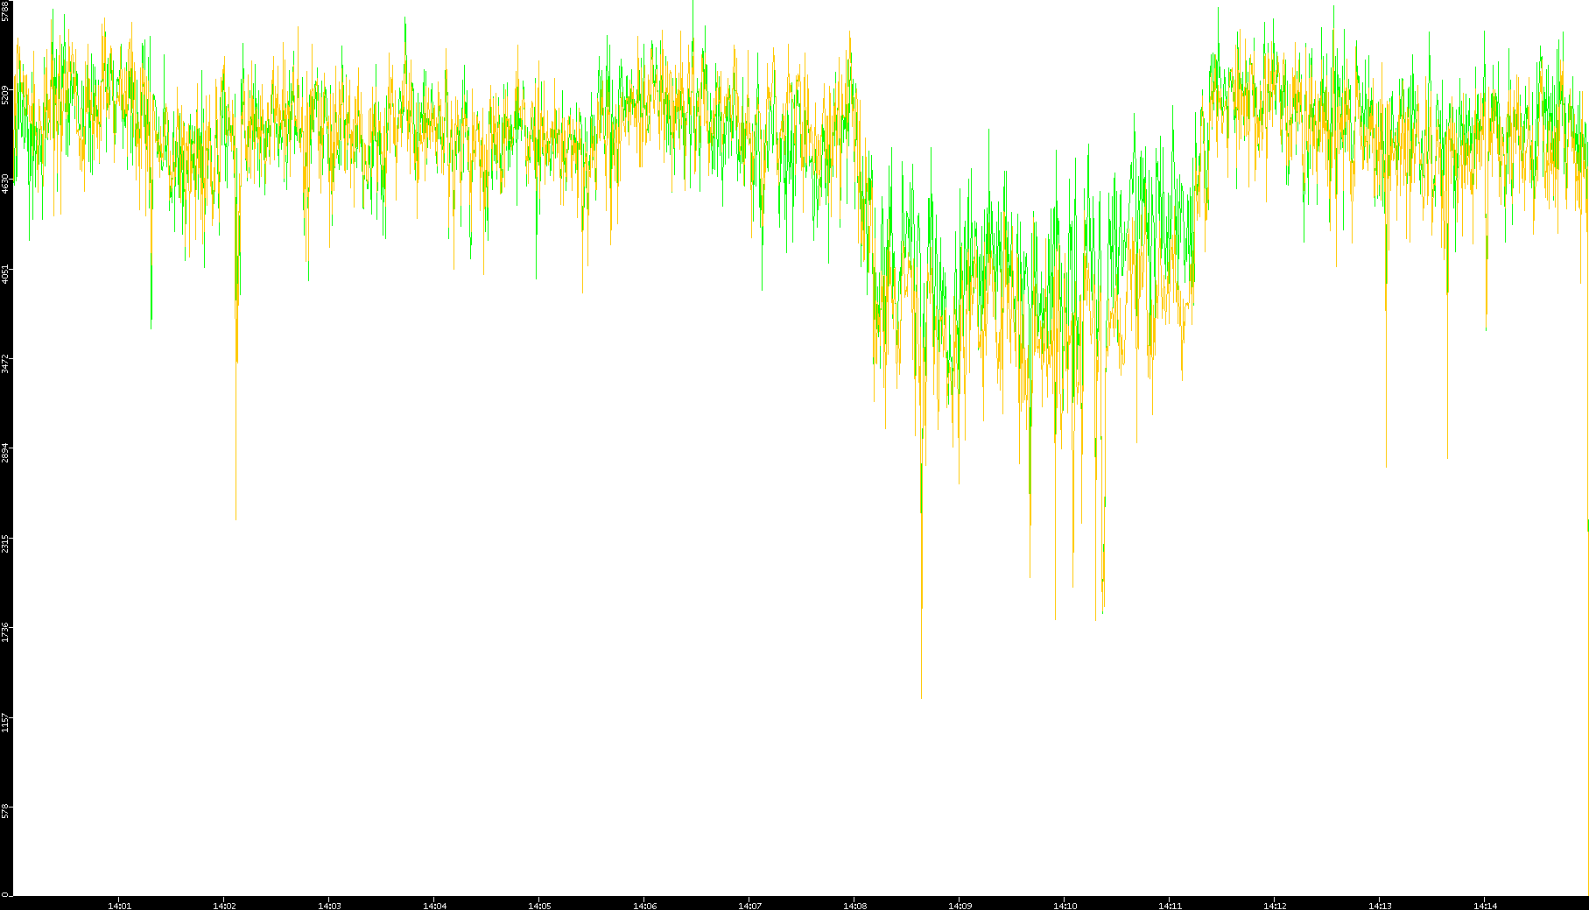Choose the 14:09 time marker

(960, 906)
